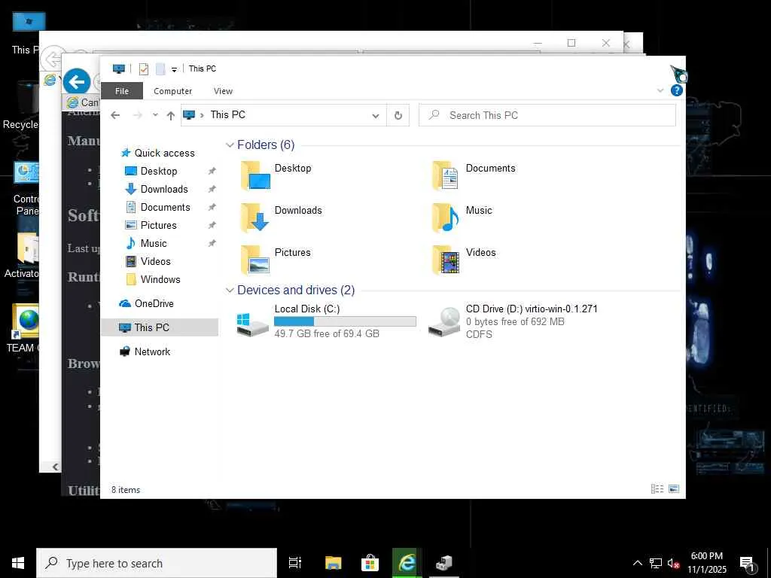Click the New folder quick access toolbar icon
771x578 pixels.
160,68
